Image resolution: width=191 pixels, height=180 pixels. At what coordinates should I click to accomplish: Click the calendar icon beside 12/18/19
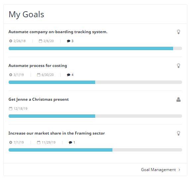(x=11, y=108)
